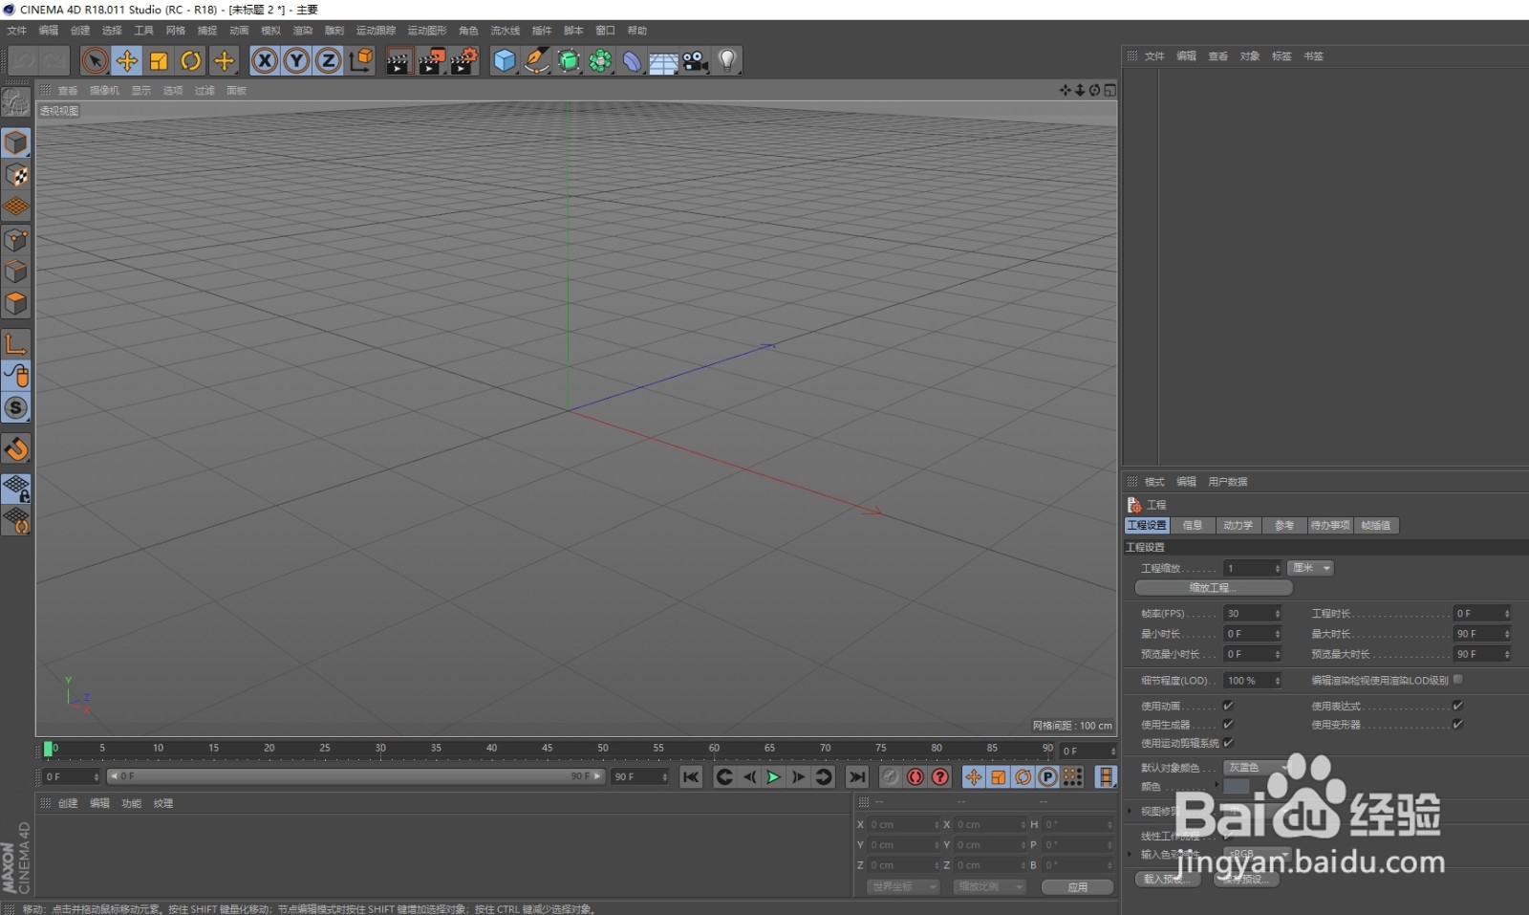Toggle the 使用运动剪辑系统 checkbox
The image size is (1529, 915).
1228,743
